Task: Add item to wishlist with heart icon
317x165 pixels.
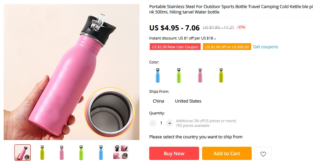Action: pos(263,154)
